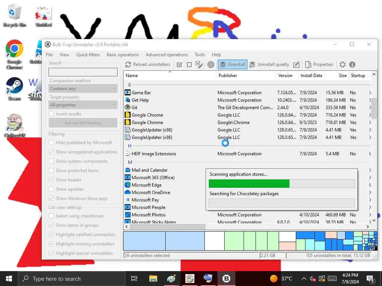Toggle Show items in groups checkbox
Screen dimensions: 382x286
click(51, 225)
